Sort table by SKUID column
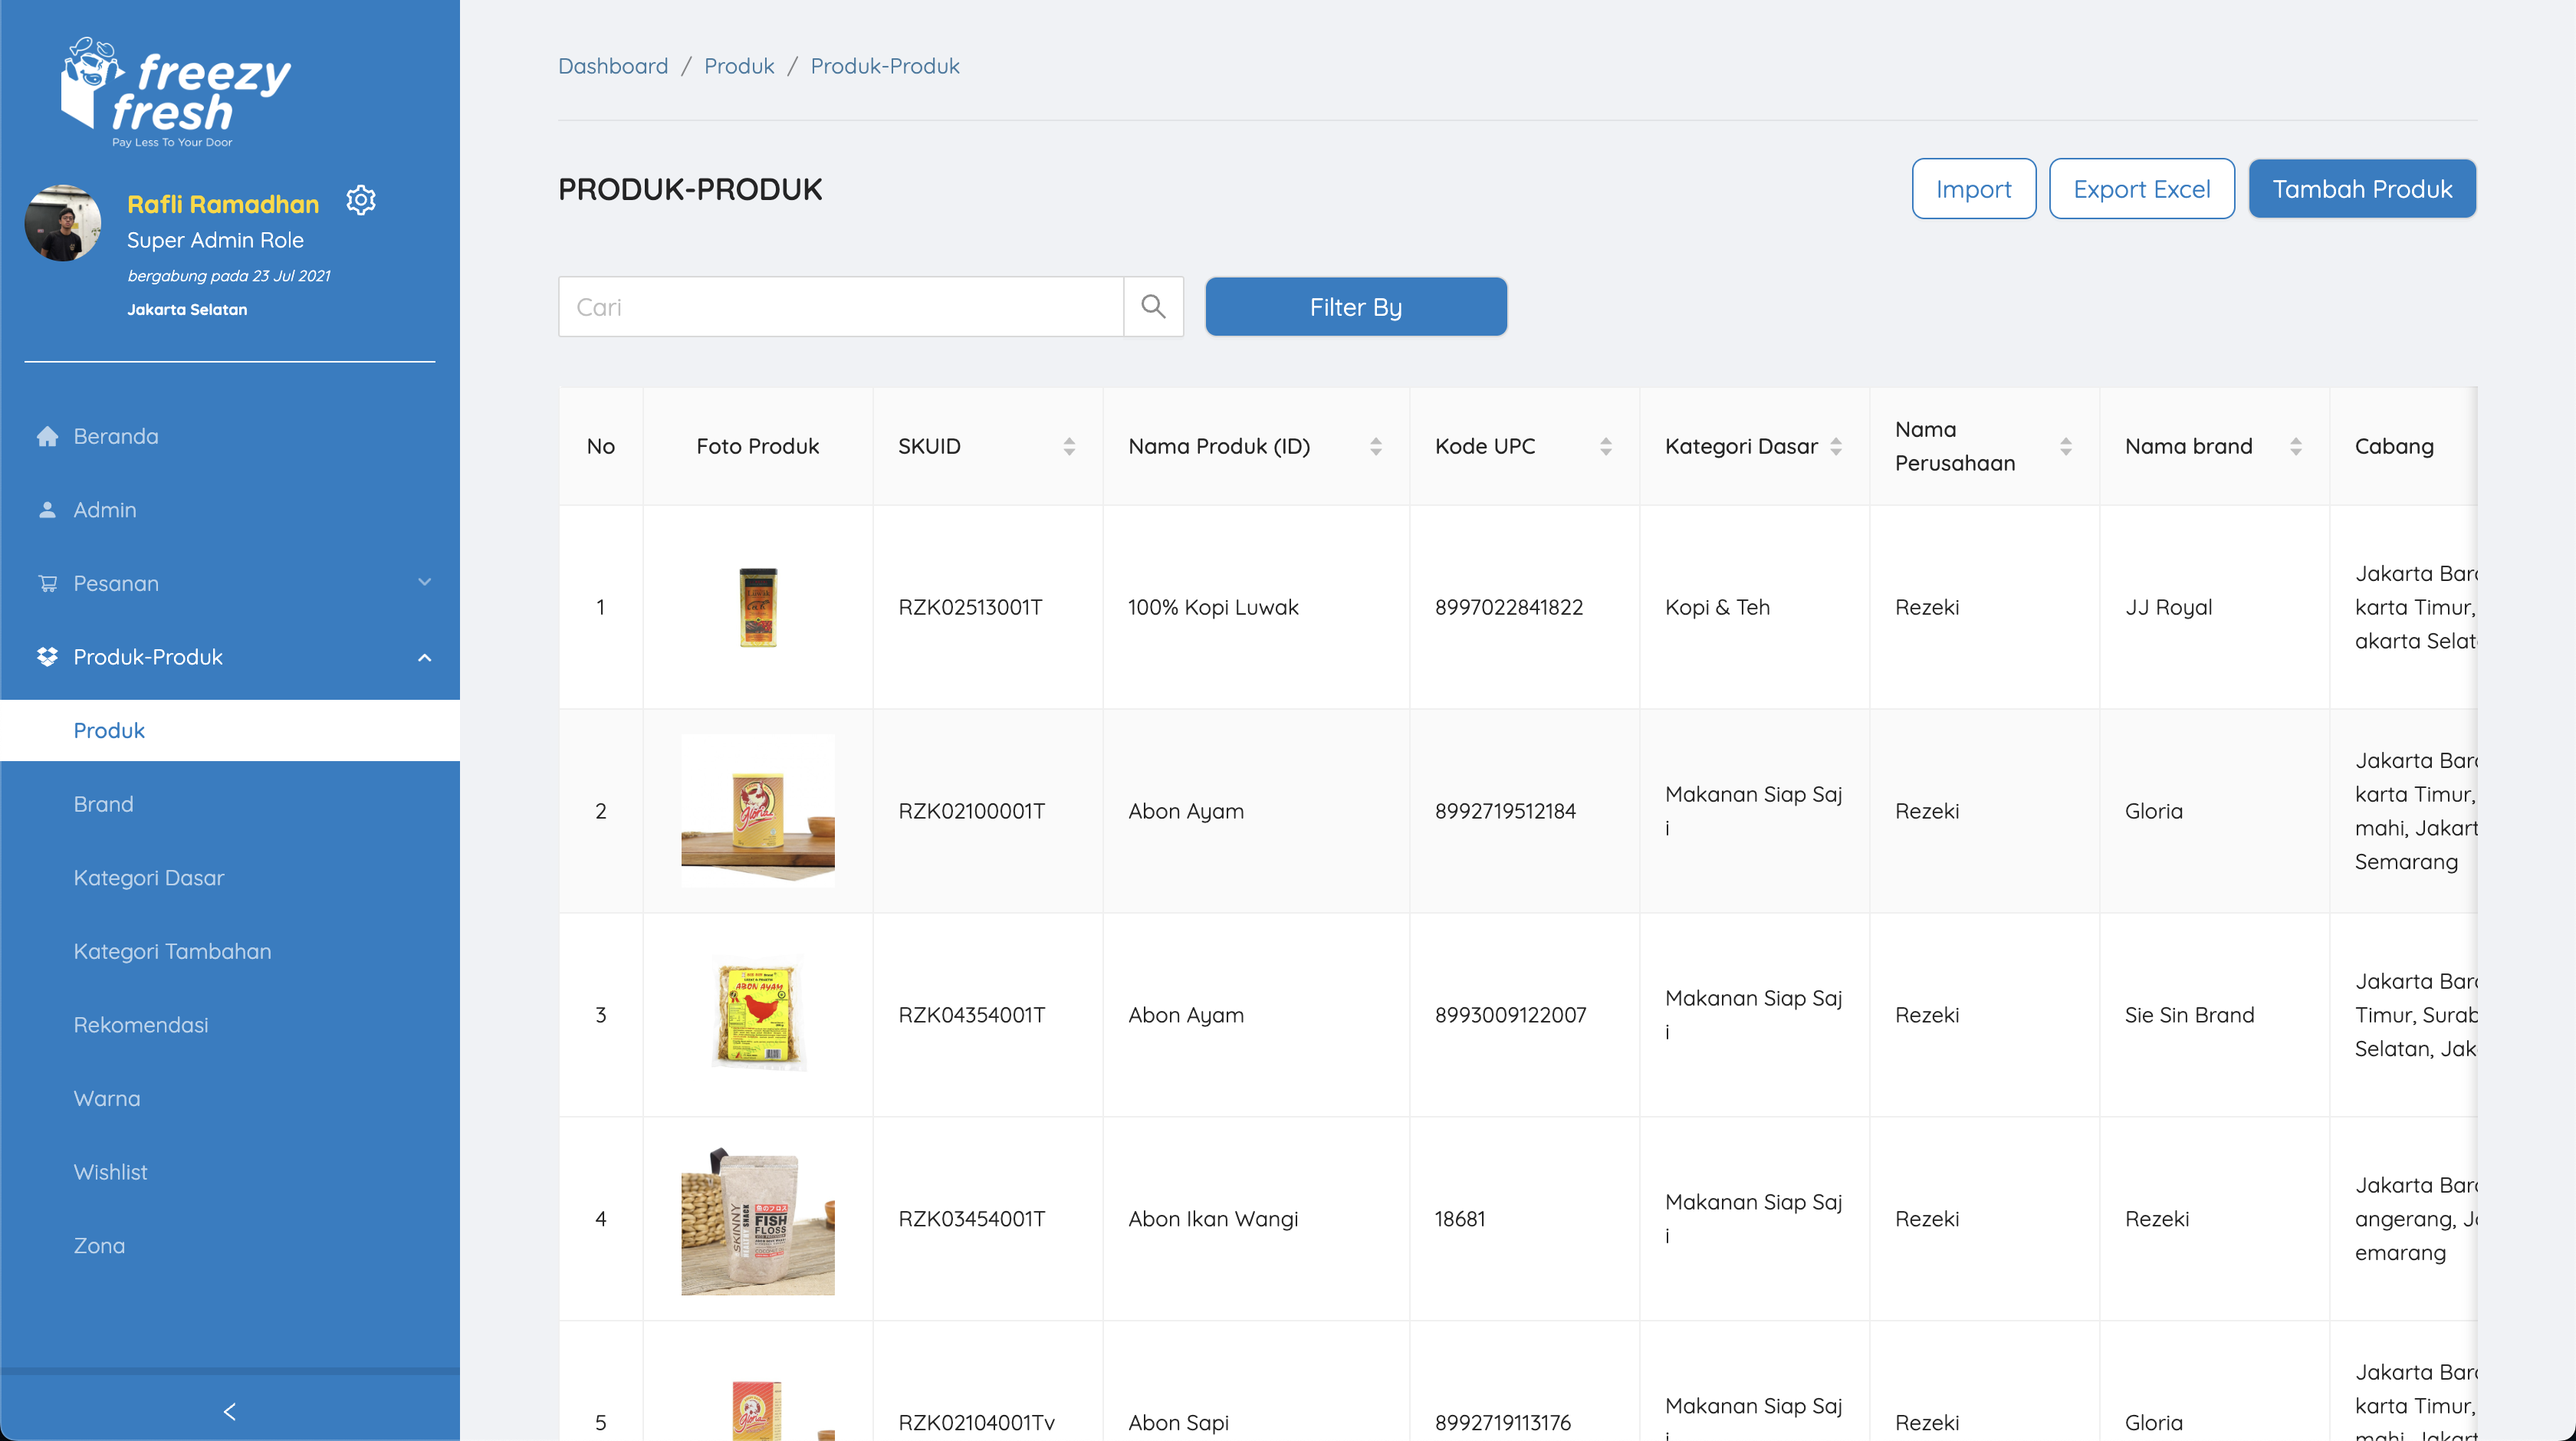This screenshot has height=1441, width=2576. (1069, 446)
